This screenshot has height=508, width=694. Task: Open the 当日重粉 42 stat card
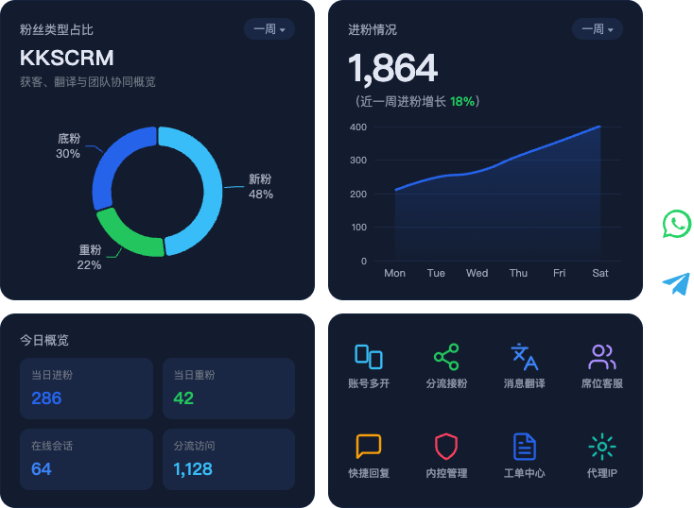(229, 388)
